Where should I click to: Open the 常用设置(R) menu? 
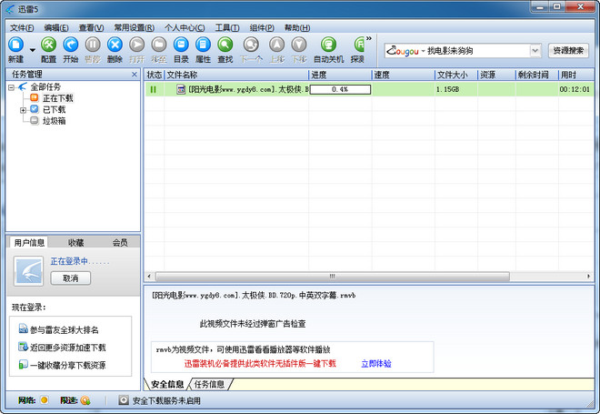point(135,28)
